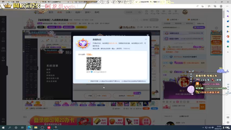Image resolution: width=231 pixels, height=130 pixels.
Task: Open the 鱼吧 navigation item
Action: click(x=97, y=12)
